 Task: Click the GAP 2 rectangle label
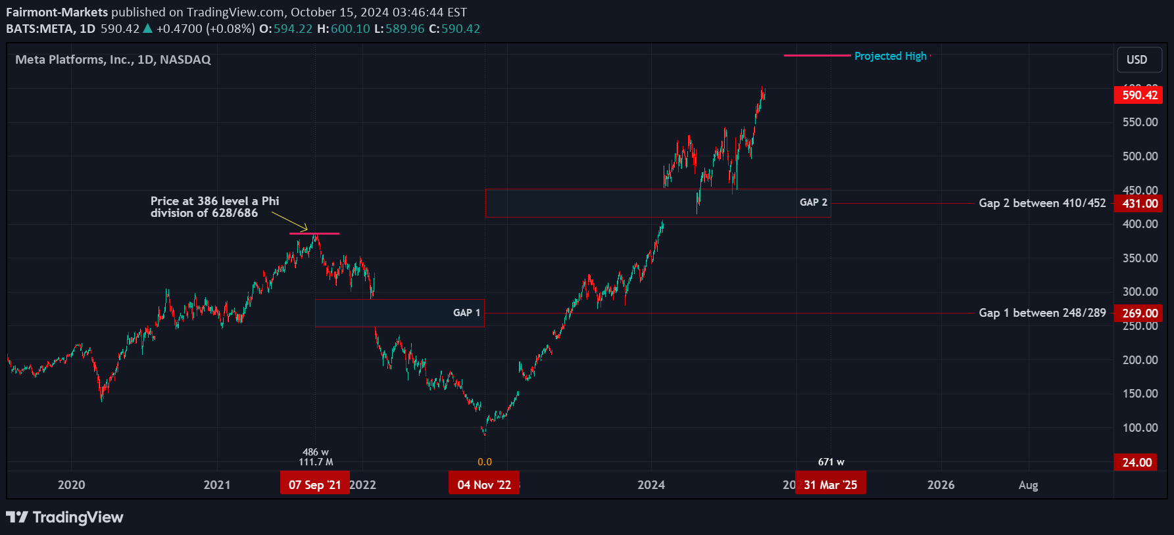tap(814, 202)
